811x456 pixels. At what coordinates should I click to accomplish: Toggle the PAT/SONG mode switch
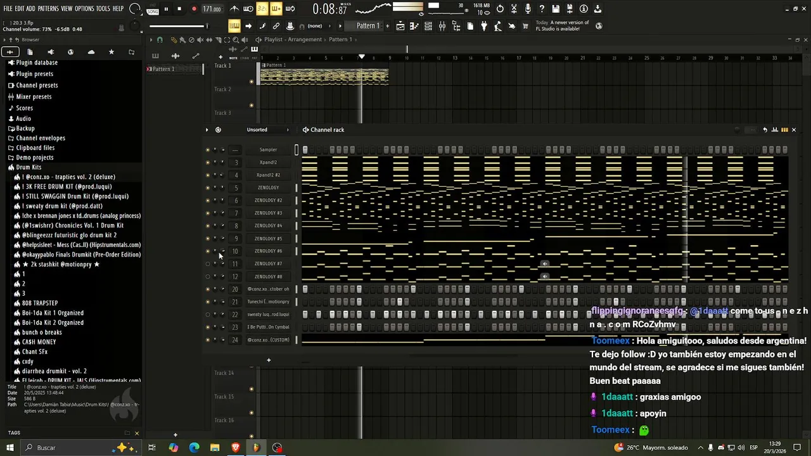(x=153, y=9)
